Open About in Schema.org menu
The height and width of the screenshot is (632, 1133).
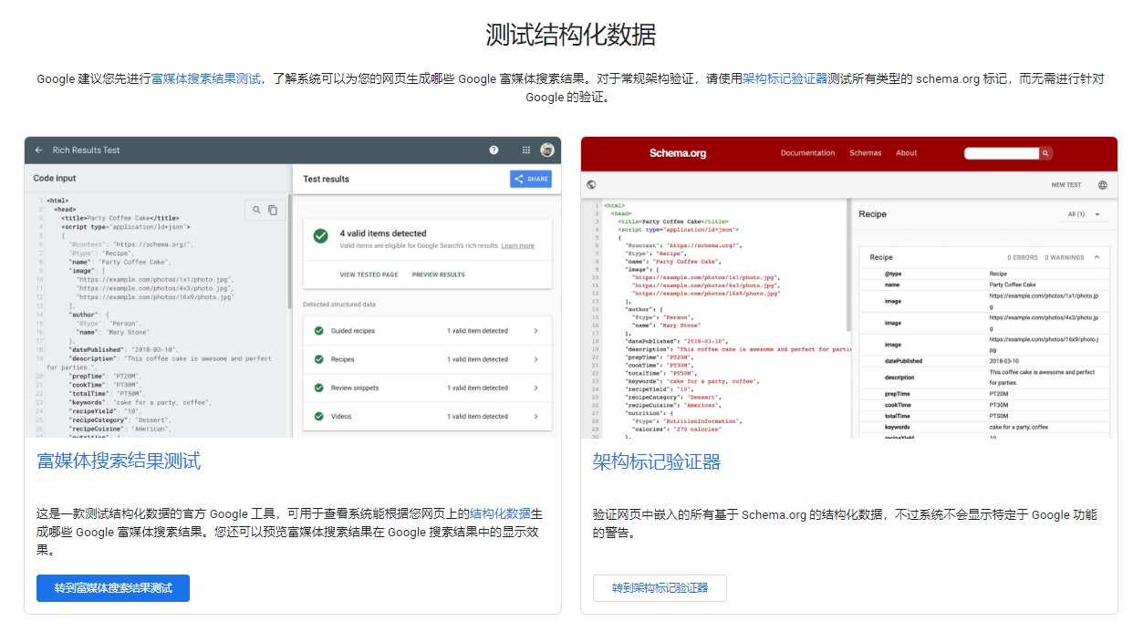point(906,153)
